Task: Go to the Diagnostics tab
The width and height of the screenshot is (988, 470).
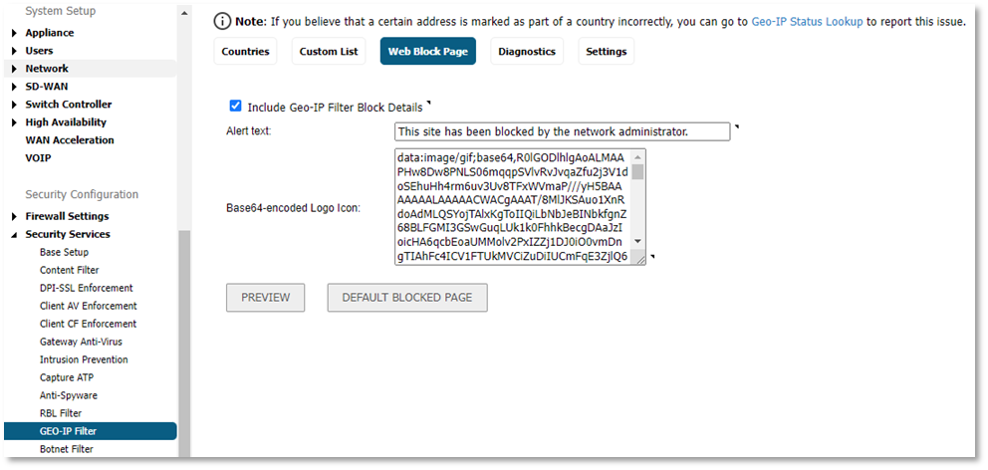Action: (x=527, y=52)
